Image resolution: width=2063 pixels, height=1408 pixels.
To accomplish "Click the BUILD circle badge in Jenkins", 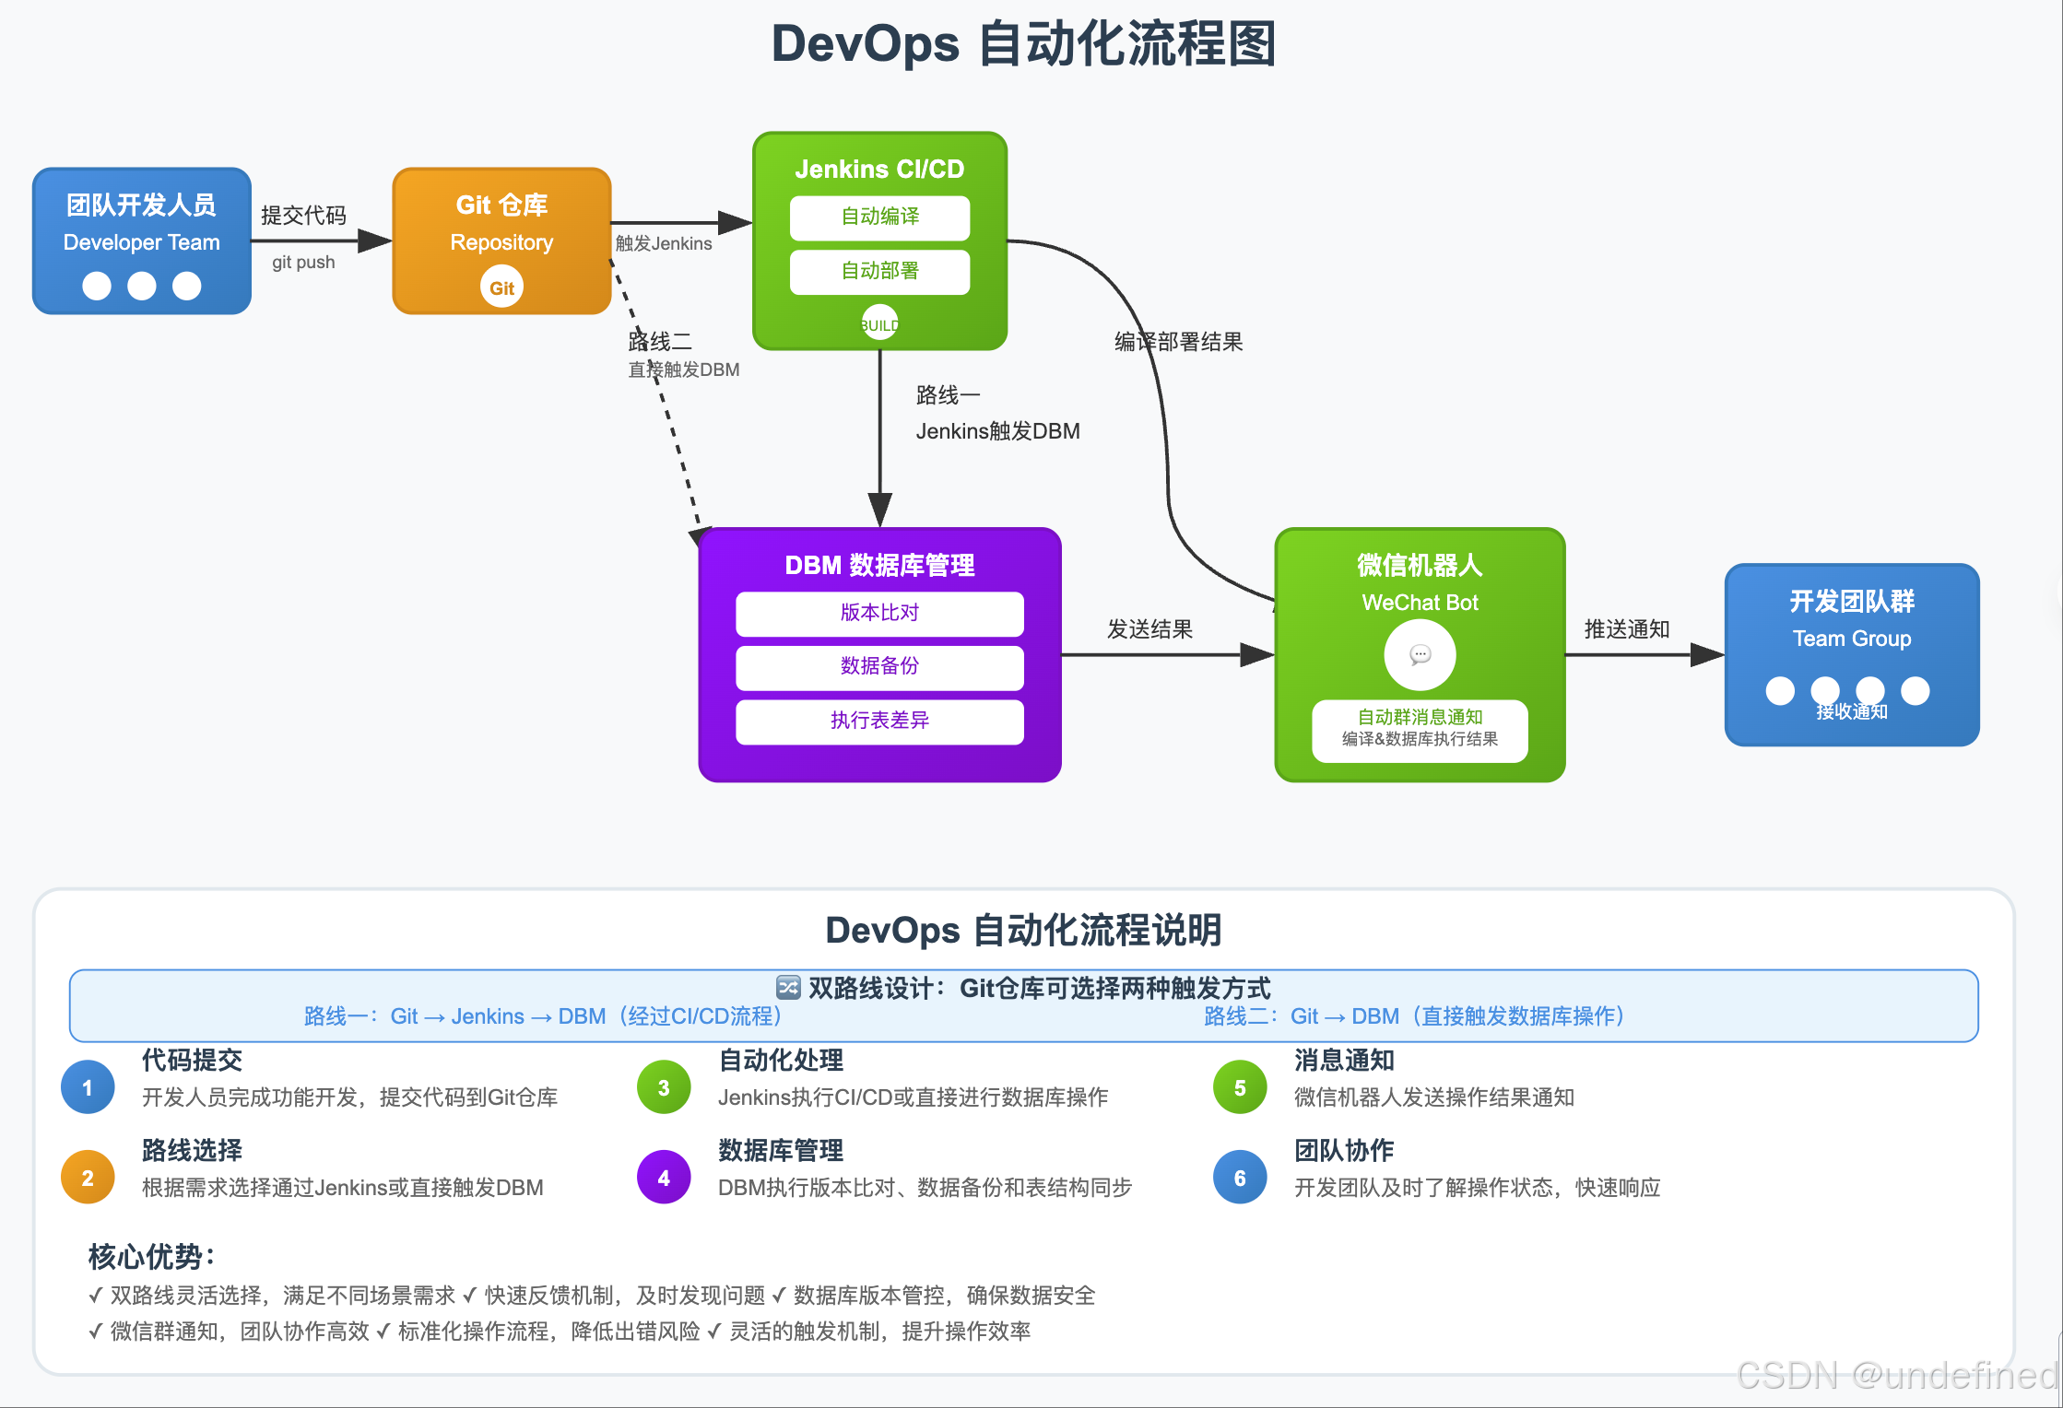I will (879, 323).
